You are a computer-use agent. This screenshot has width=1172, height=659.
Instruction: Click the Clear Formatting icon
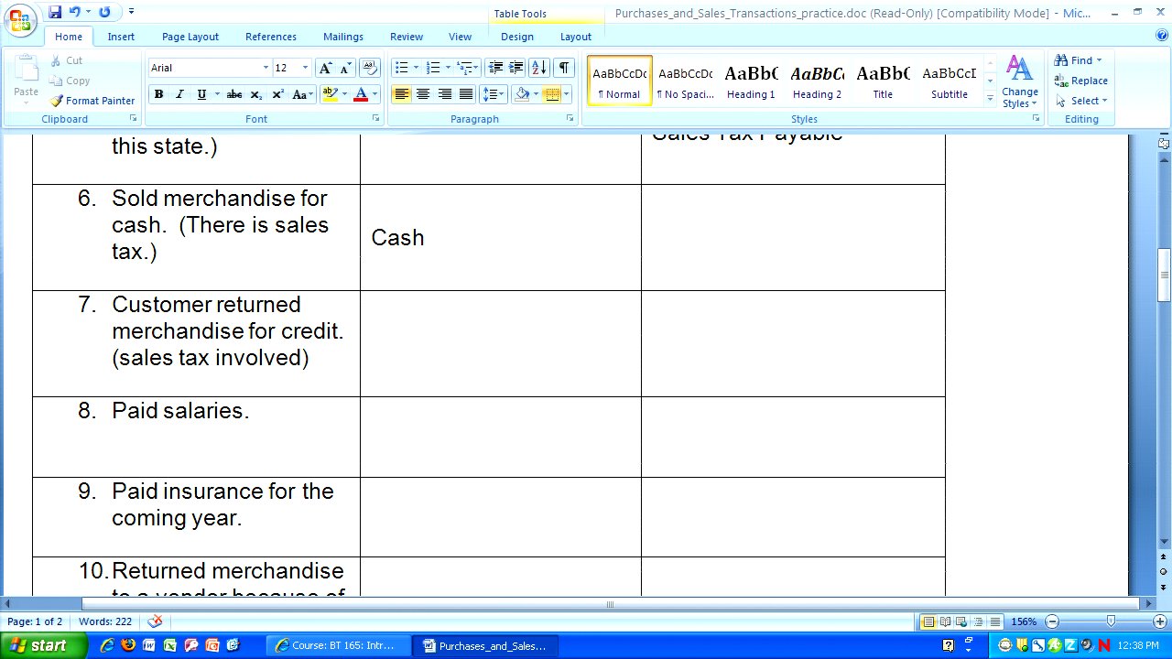[370, 68]
